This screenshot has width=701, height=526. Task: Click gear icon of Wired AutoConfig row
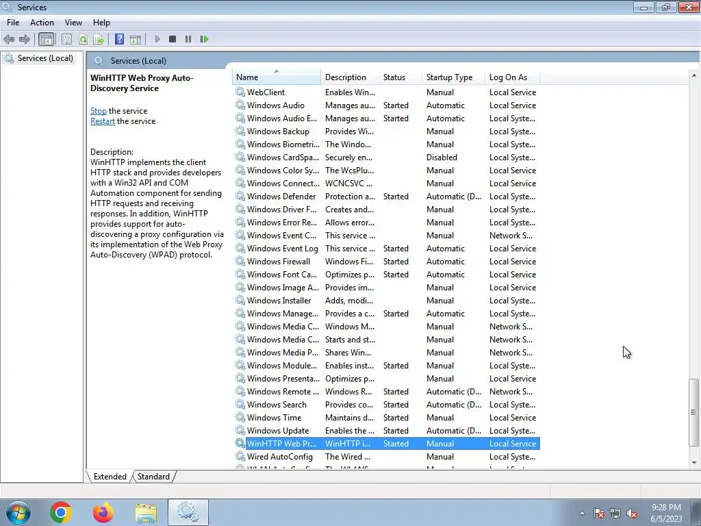pos(240,457)
